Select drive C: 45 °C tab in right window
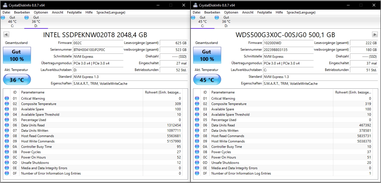Viewport: 381px width, 183px height. [x=202, y=22]
